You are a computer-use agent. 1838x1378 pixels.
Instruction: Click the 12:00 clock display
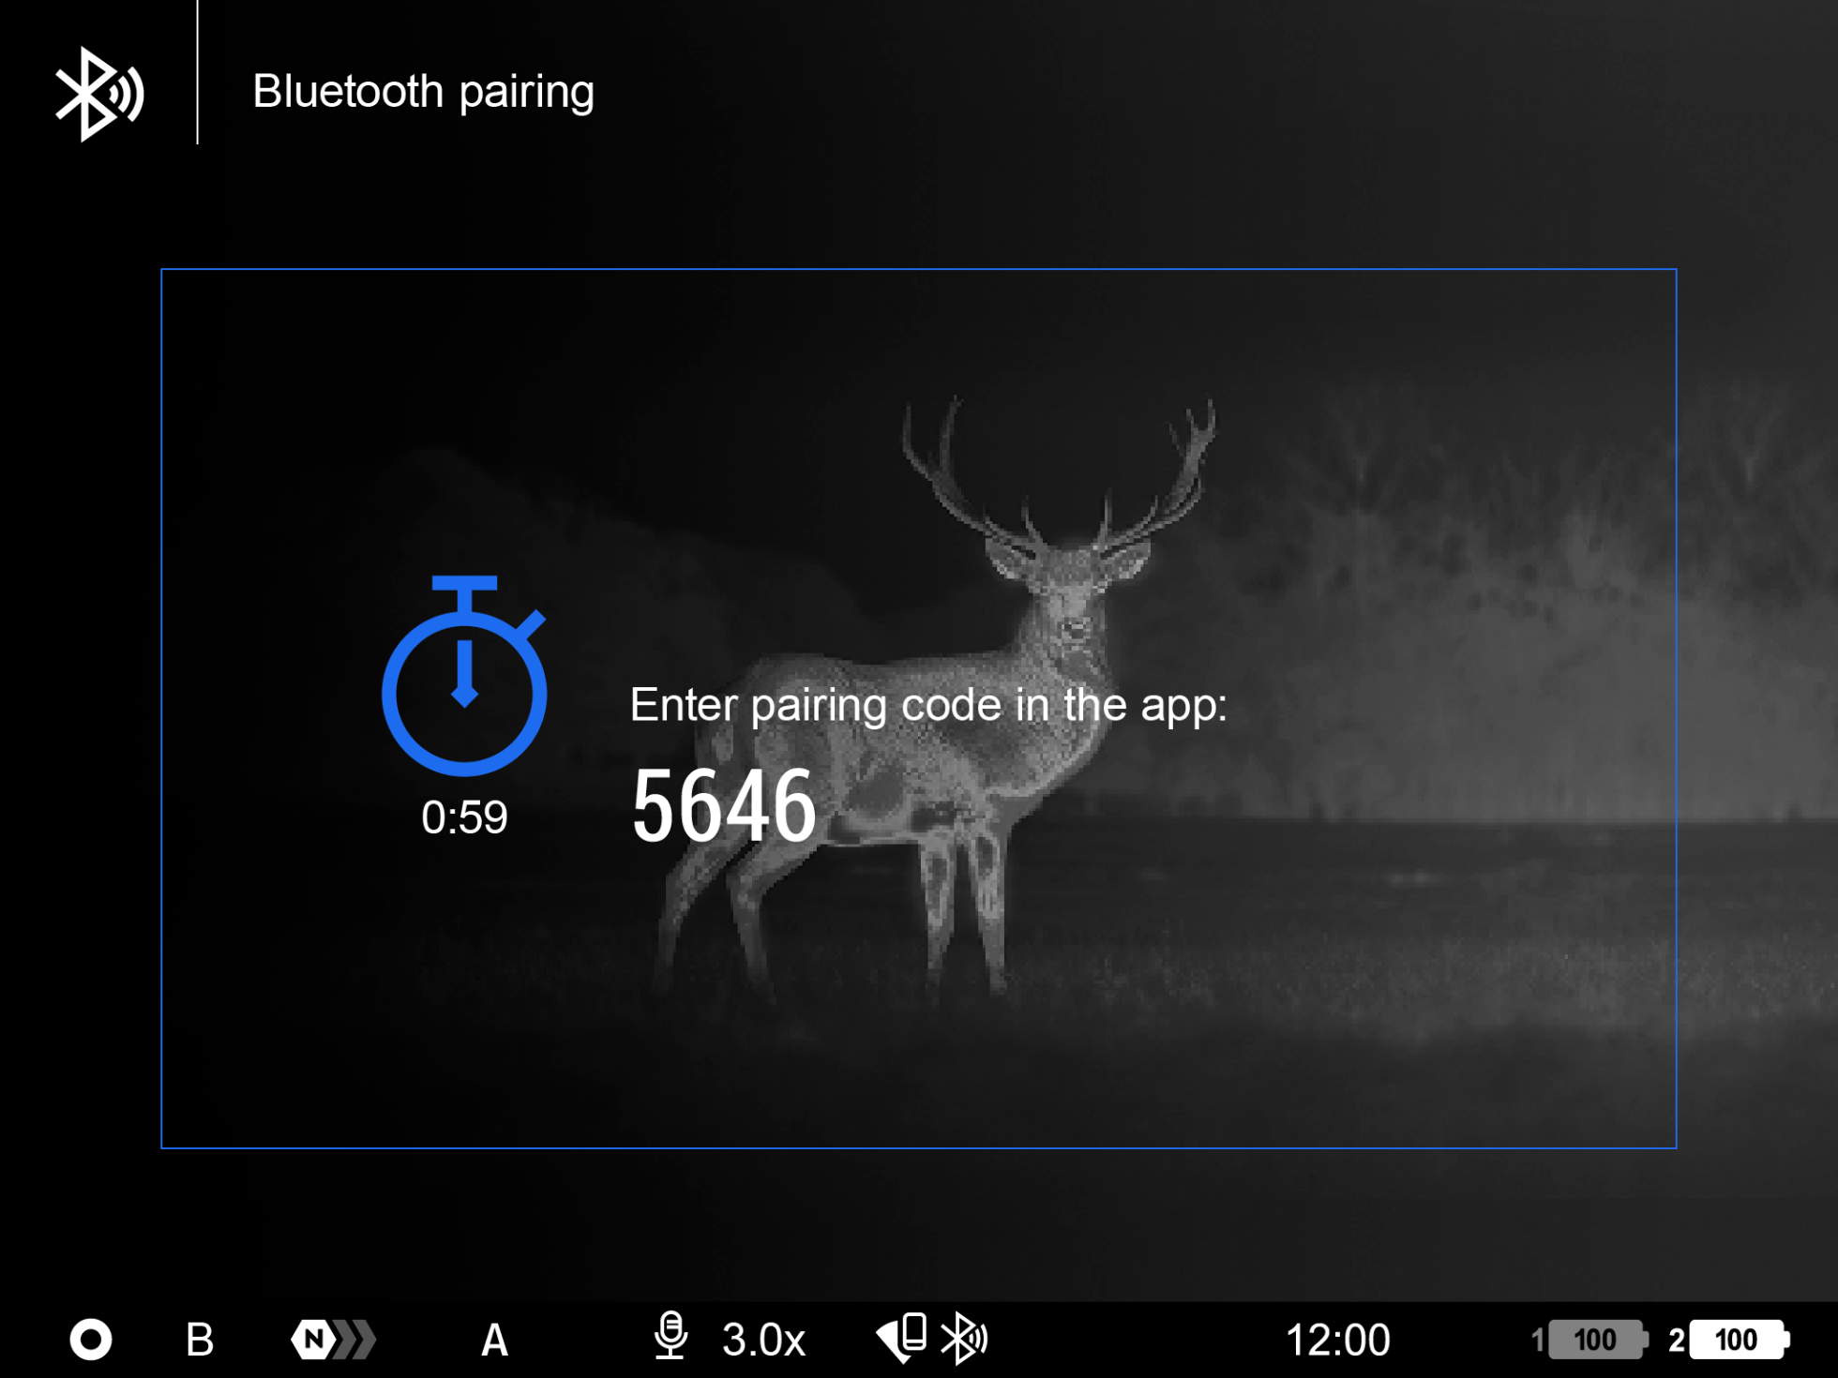click(x=1337, y=1340)
